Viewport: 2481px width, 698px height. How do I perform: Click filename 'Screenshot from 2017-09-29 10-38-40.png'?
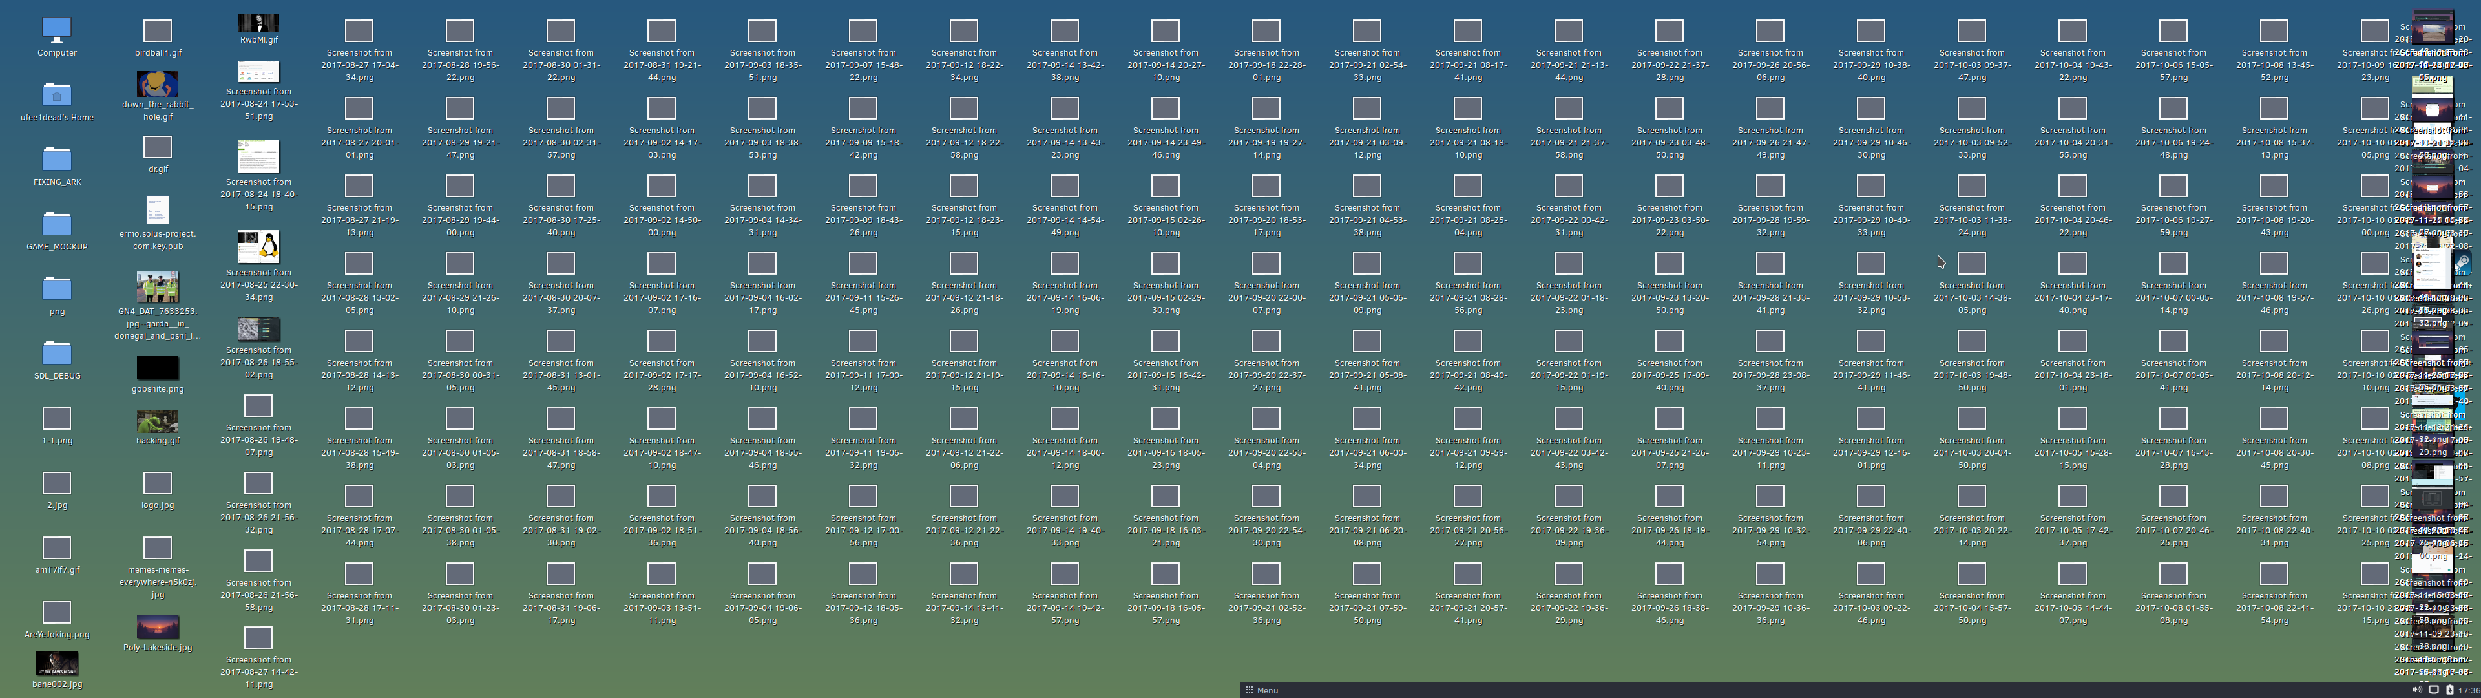click(x=1871, y=65)
